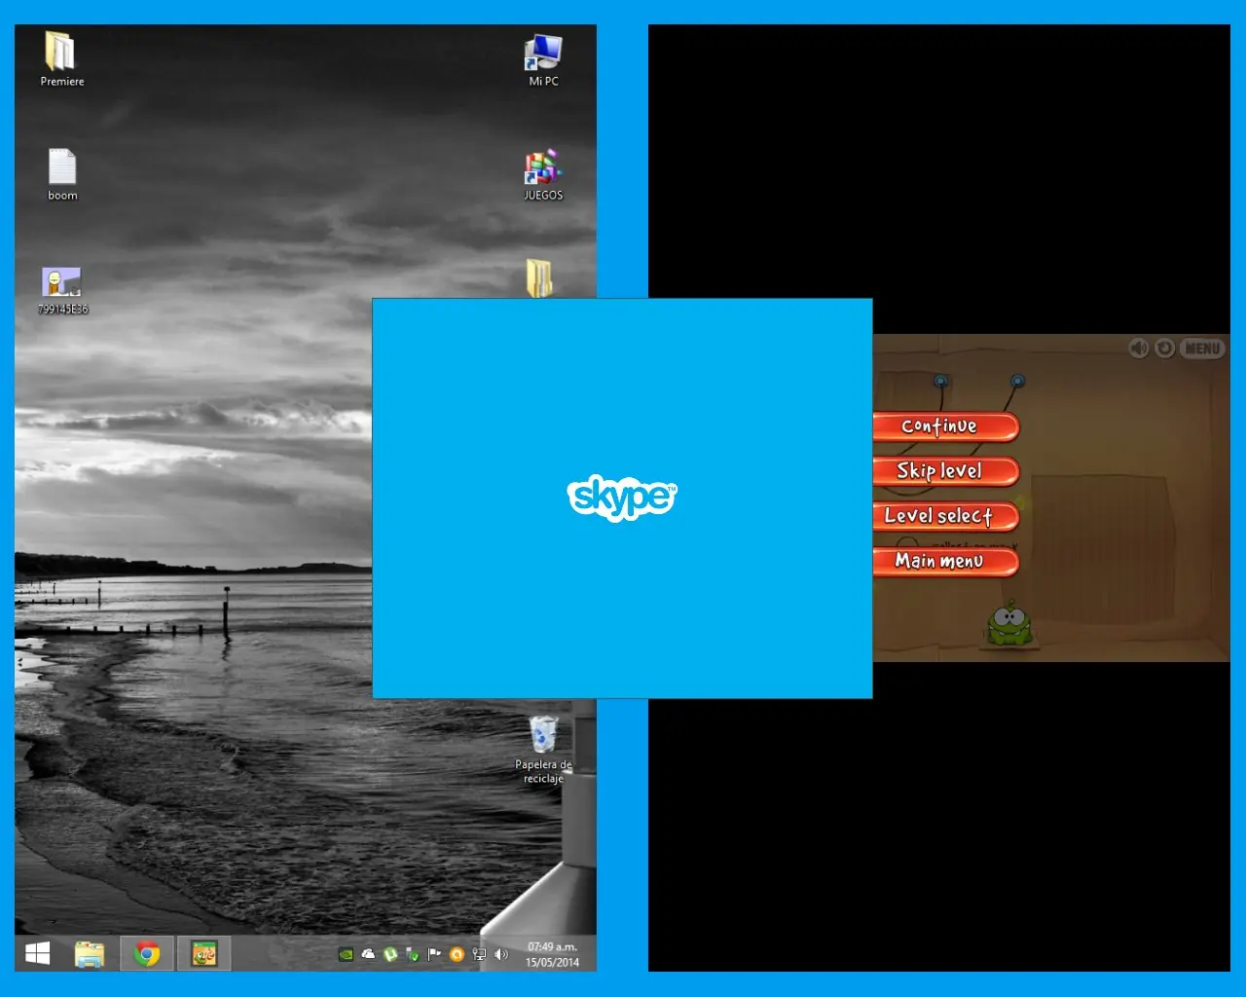Open the Papelera de reciclaje recycle bin
Screen dimensions: 1246x997
point(543,749)
